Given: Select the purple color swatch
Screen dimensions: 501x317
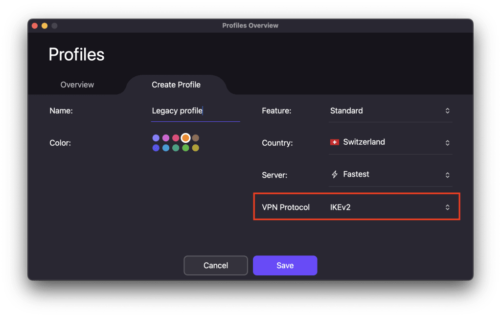Looking at the screenshot, I should coord(156,138).
